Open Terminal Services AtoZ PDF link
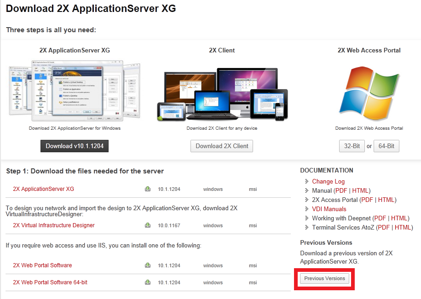The width and height of the screenshot is (421, 299). [384, 227]
